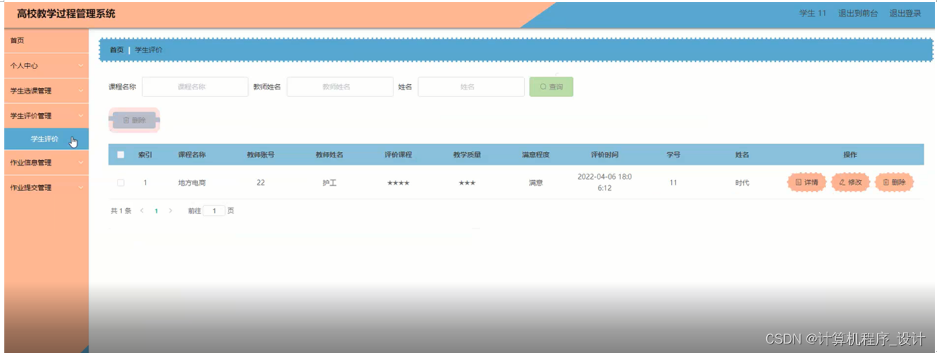This screenshot has height=353, width=937.
Task: Click the trash icon in row 删除 button
Action: pos(887,183)
